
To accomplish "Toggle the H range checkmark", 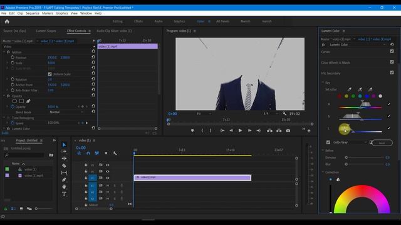I will coord(389,104).
